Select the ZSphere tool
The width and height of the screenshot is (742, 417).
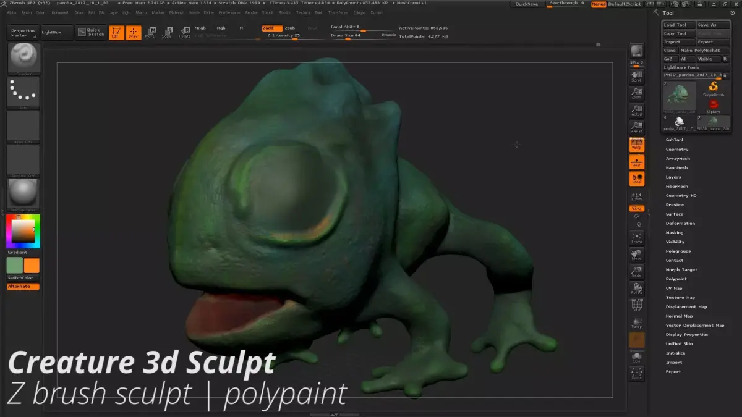(x=714, y=105)
